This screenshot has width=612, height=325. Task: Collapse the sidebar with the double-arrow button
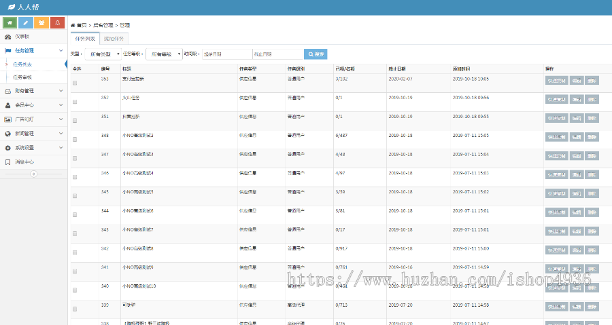pos(34,174)
